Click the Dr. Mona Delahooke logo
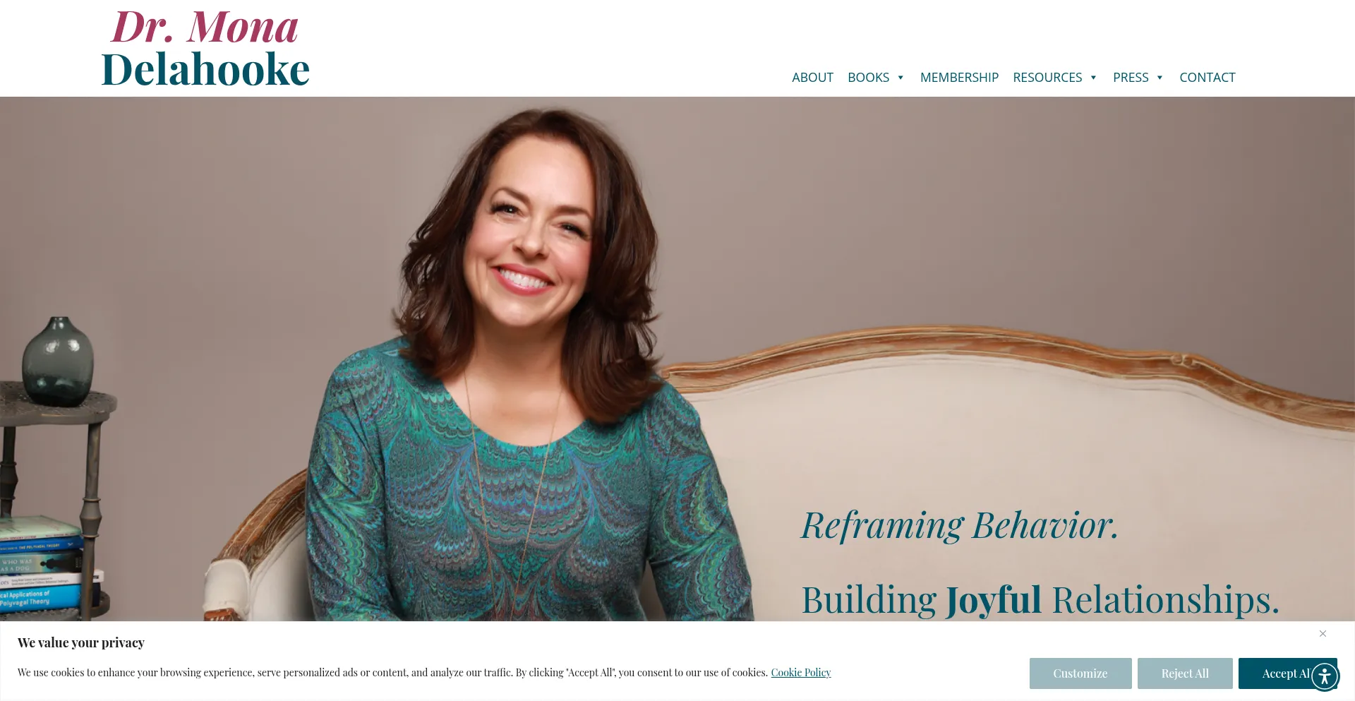 [x=205, y=49]
